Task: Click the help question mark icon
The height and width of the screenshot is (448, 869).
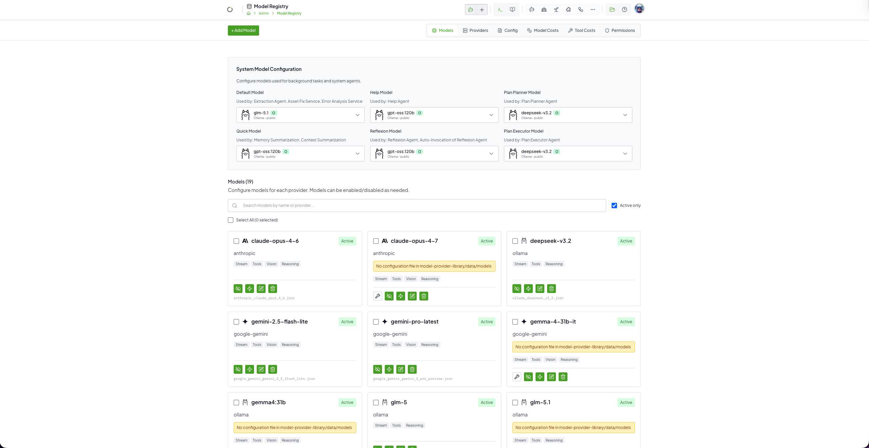Action: (624, 9)
